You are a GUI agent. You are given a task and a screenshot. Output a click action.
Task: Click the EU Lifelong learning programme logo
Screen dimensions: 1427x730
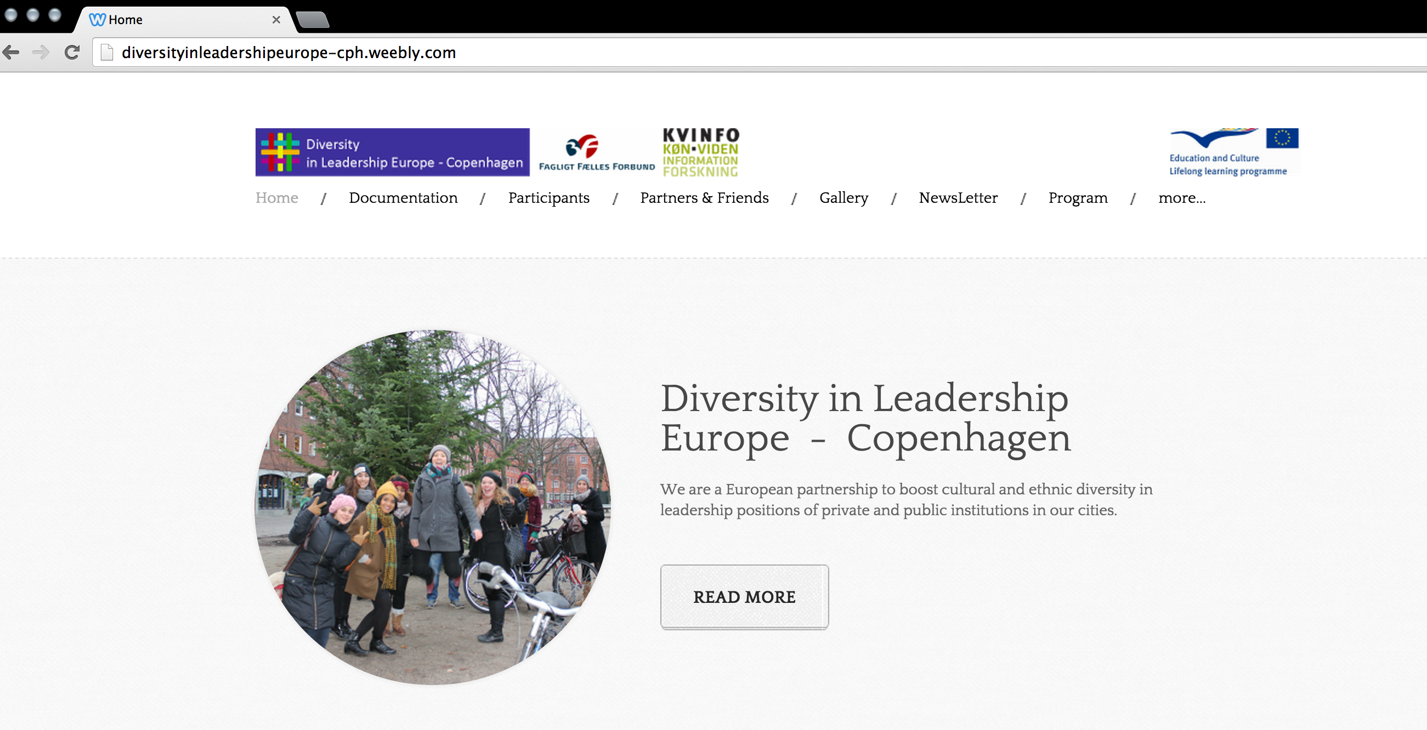click(1233, 152)
